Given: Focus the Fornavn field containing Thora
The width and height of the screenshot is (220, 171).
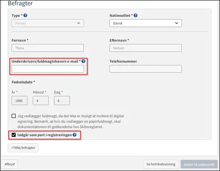Looking at the screenshot, I should [48, 48].
